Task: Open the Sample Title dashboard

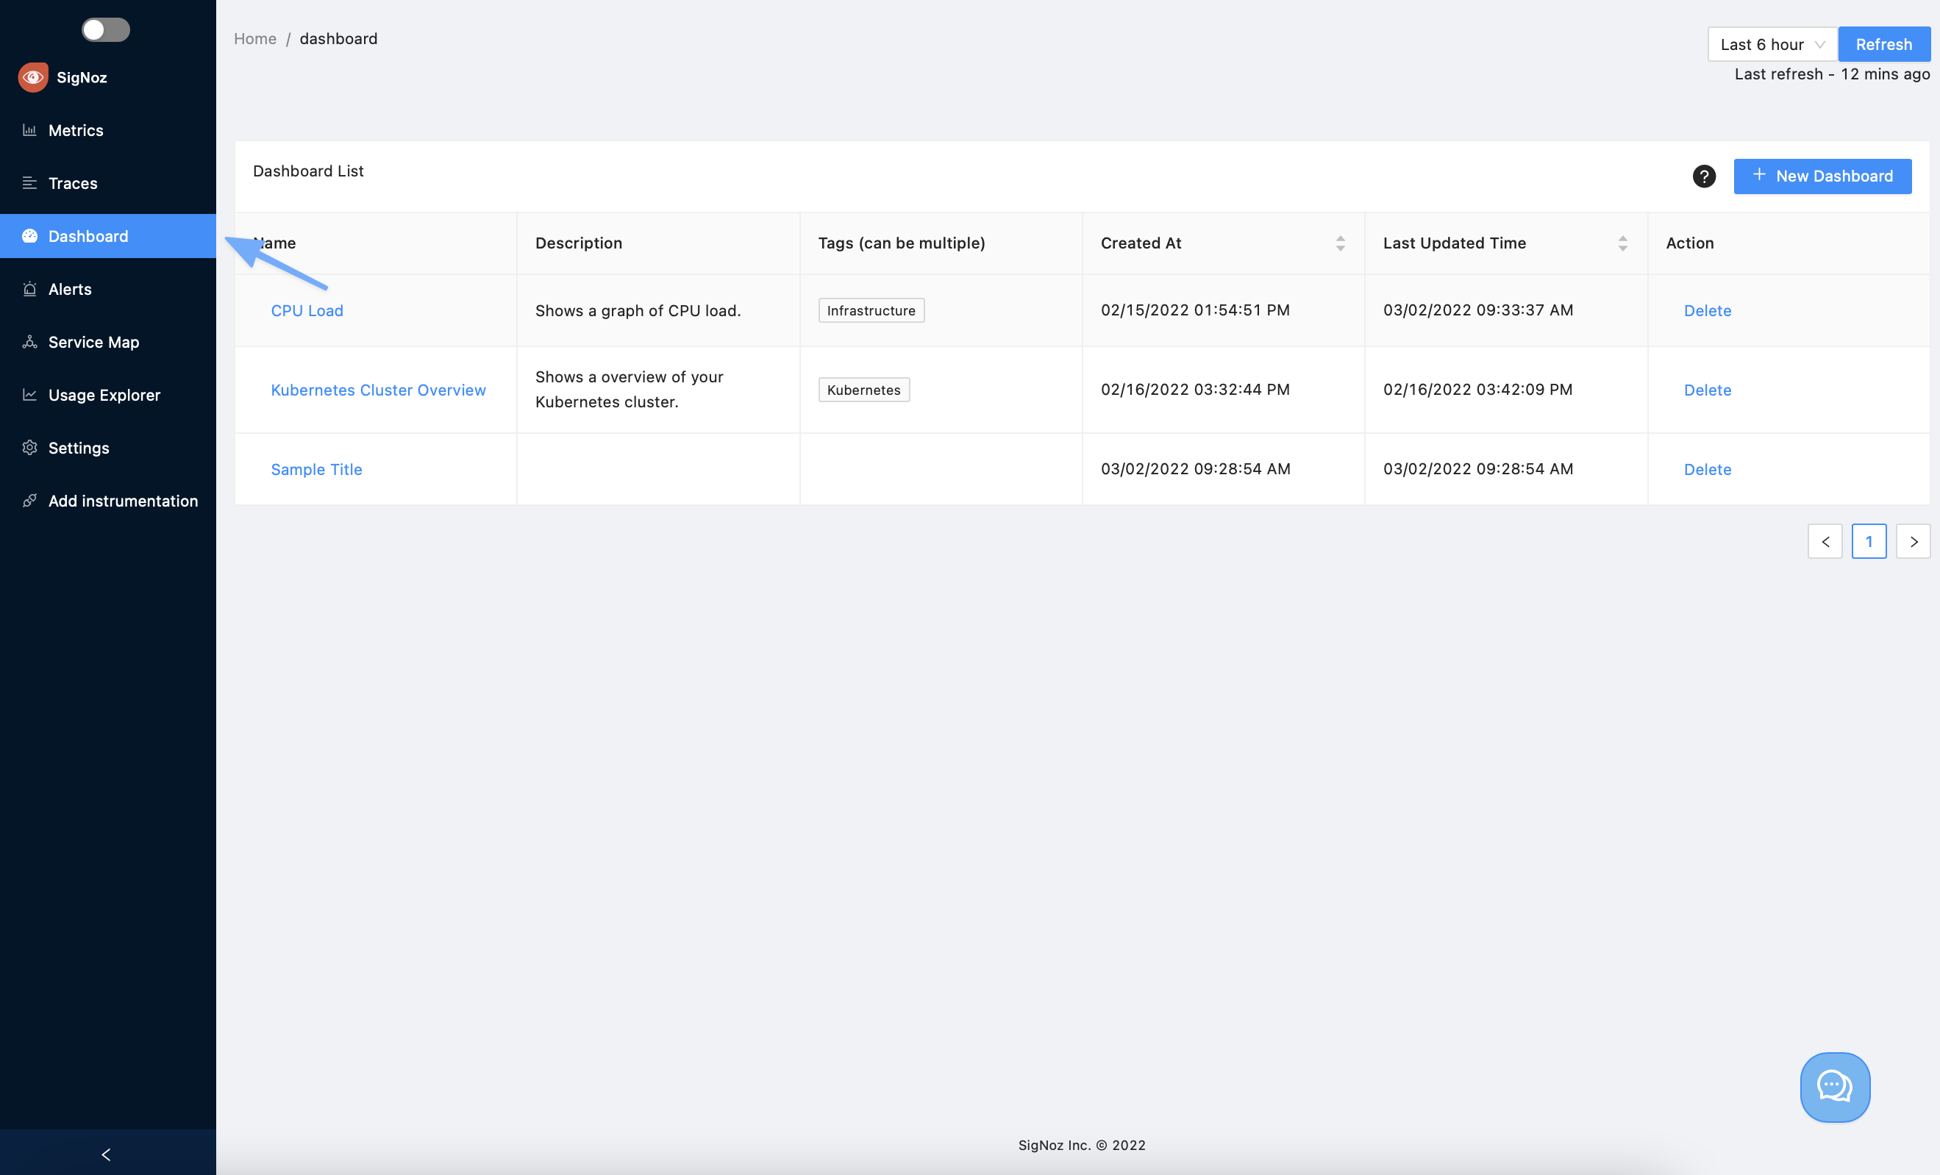Action: [x=316, y=469]
